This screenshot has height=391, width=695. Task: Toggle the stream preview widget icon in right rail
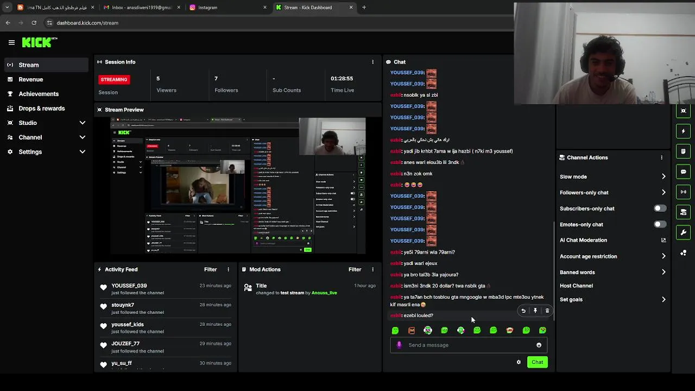click(684, 110)
